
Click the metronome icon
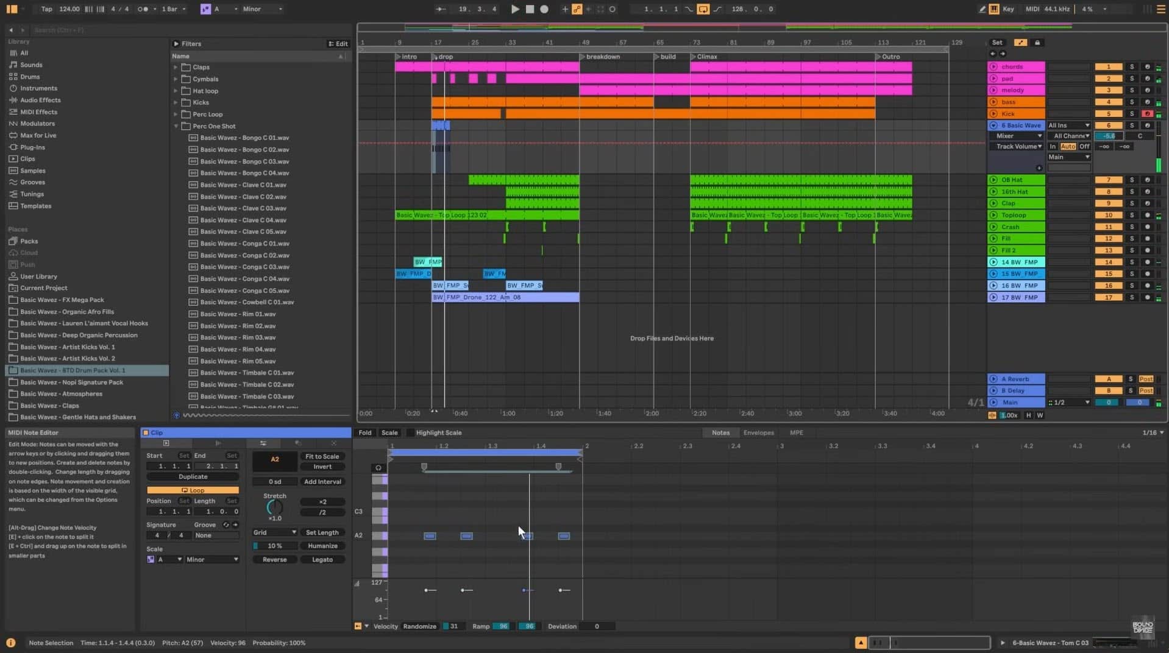tap(144, 9)
